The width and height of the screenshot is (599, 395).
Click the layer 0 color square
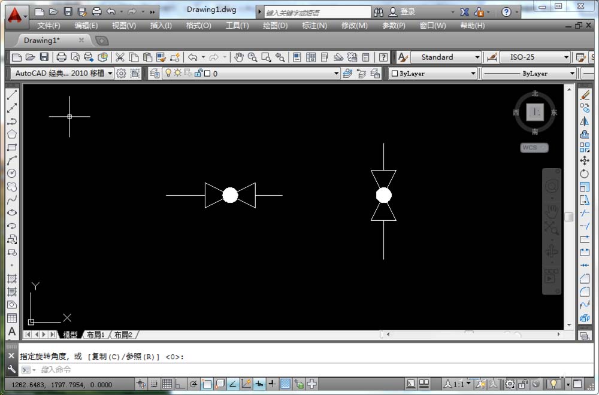coord(207,73)
